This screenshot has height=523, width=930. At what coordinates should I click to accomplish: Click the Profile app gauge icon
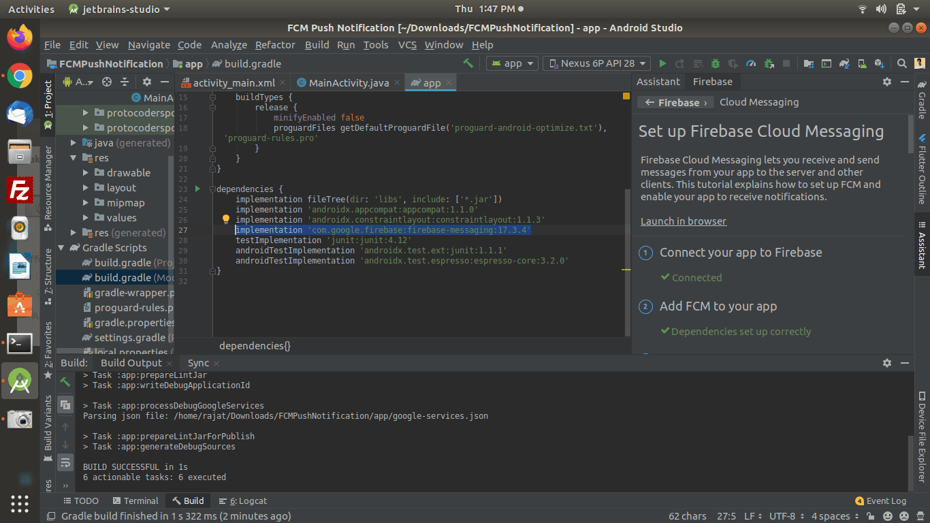[x=751, y=63]
